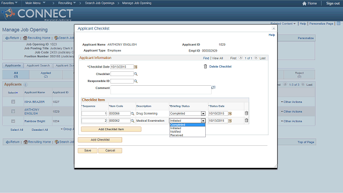Click previous page arrow in Applicants grid
Screen dimensions: 343x193
click(285, 84)
